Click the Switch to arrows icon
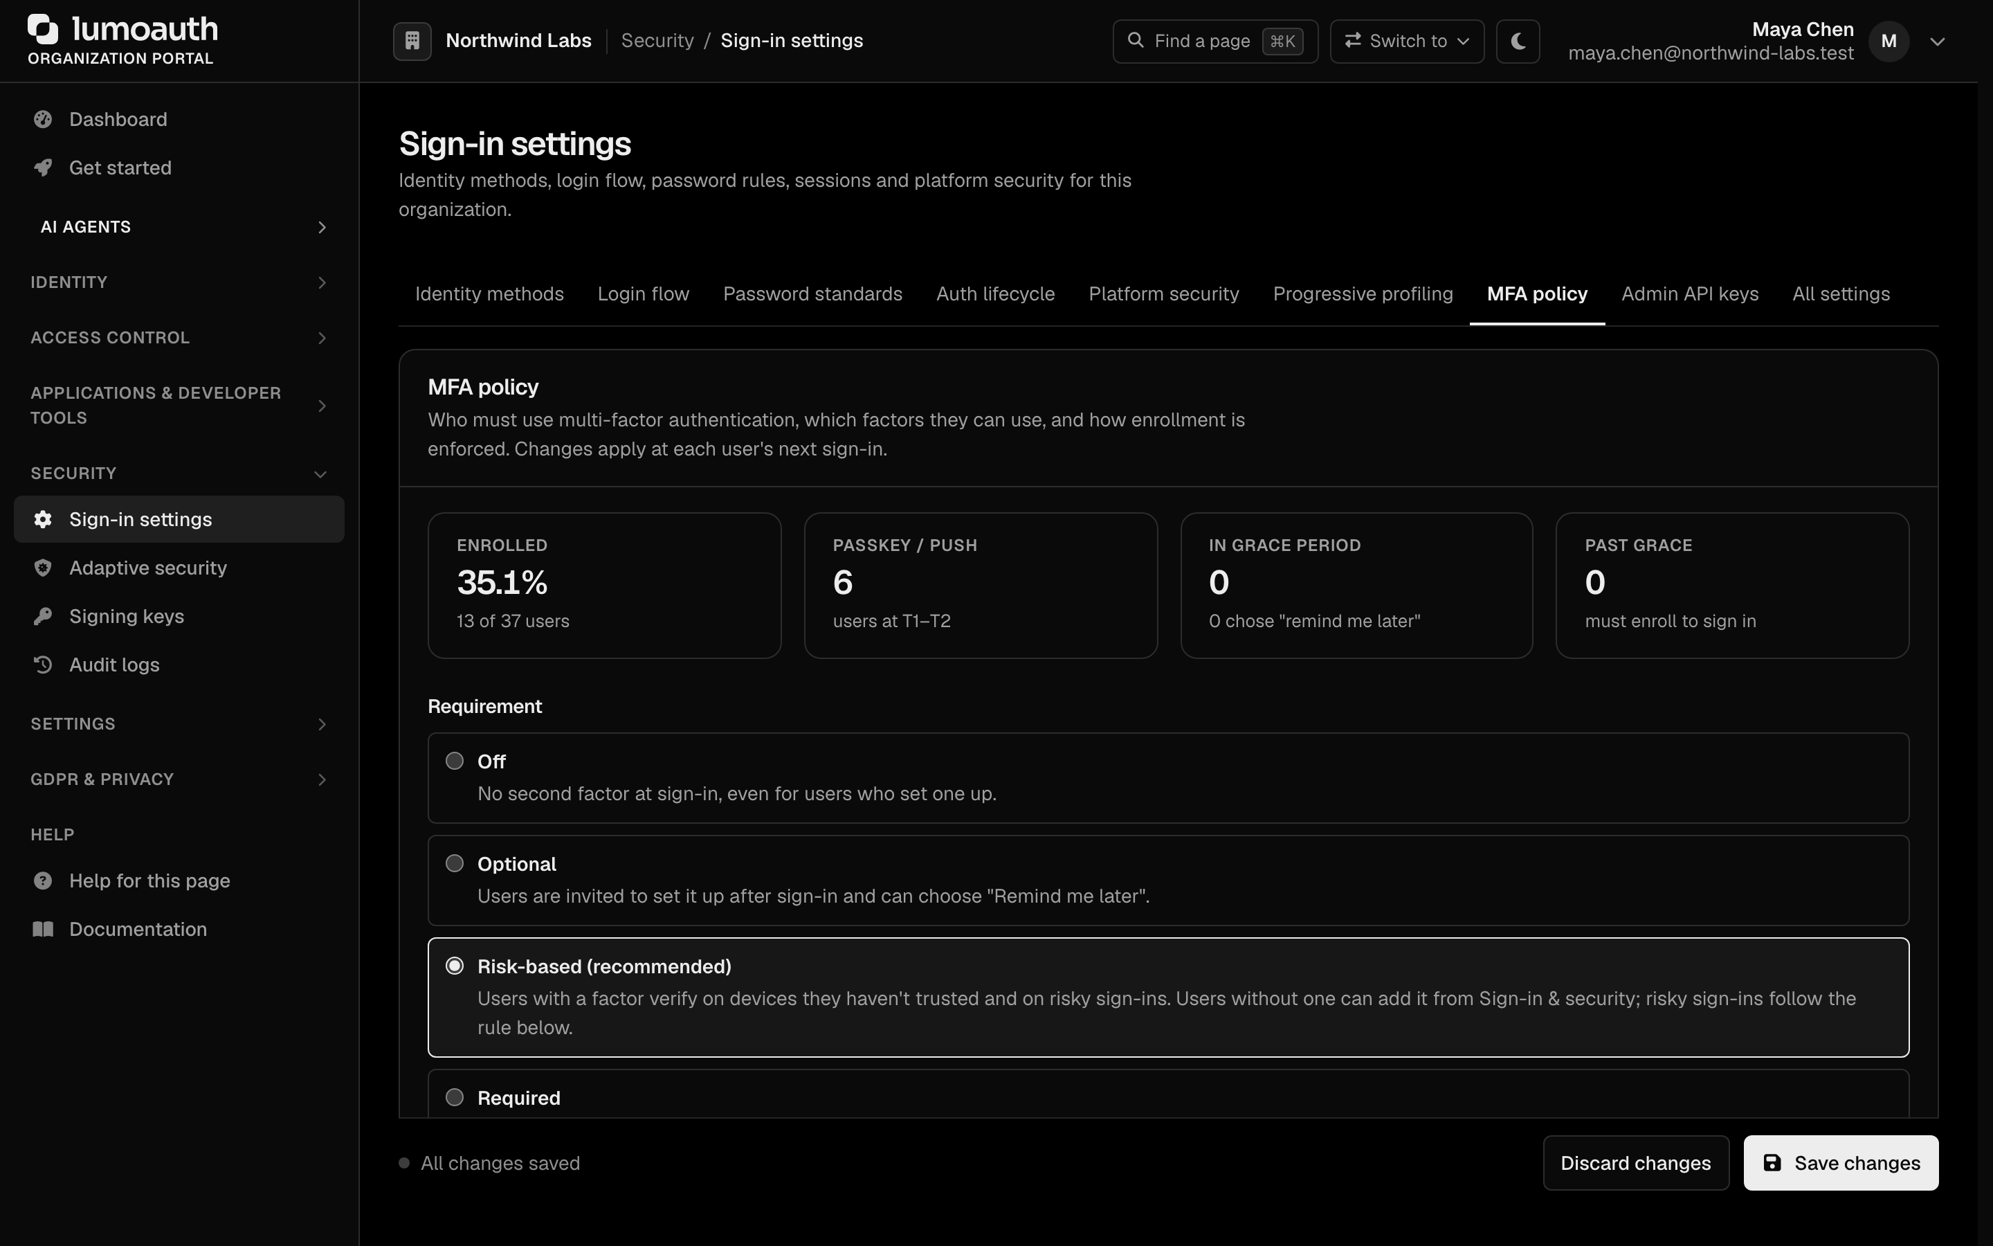The height and width of the screenshot is (1246, 1993). [x=1352, y=40]
